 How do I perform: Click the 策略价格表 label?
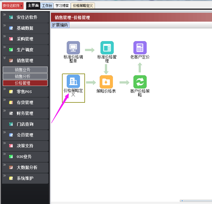(x=106, y=91)
